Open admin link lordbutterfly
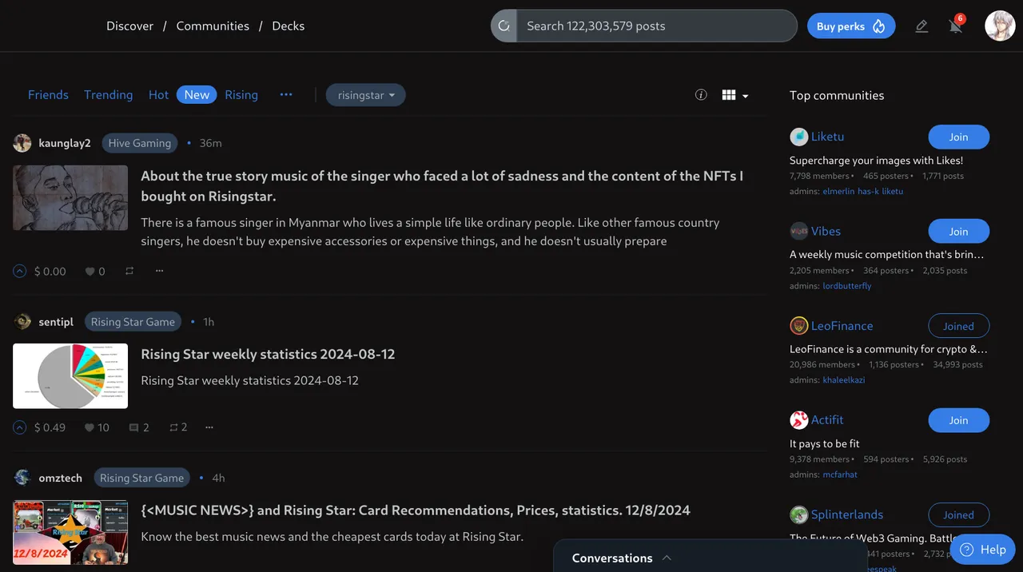Screen dimensions: 1023x572 click(847, 285)
